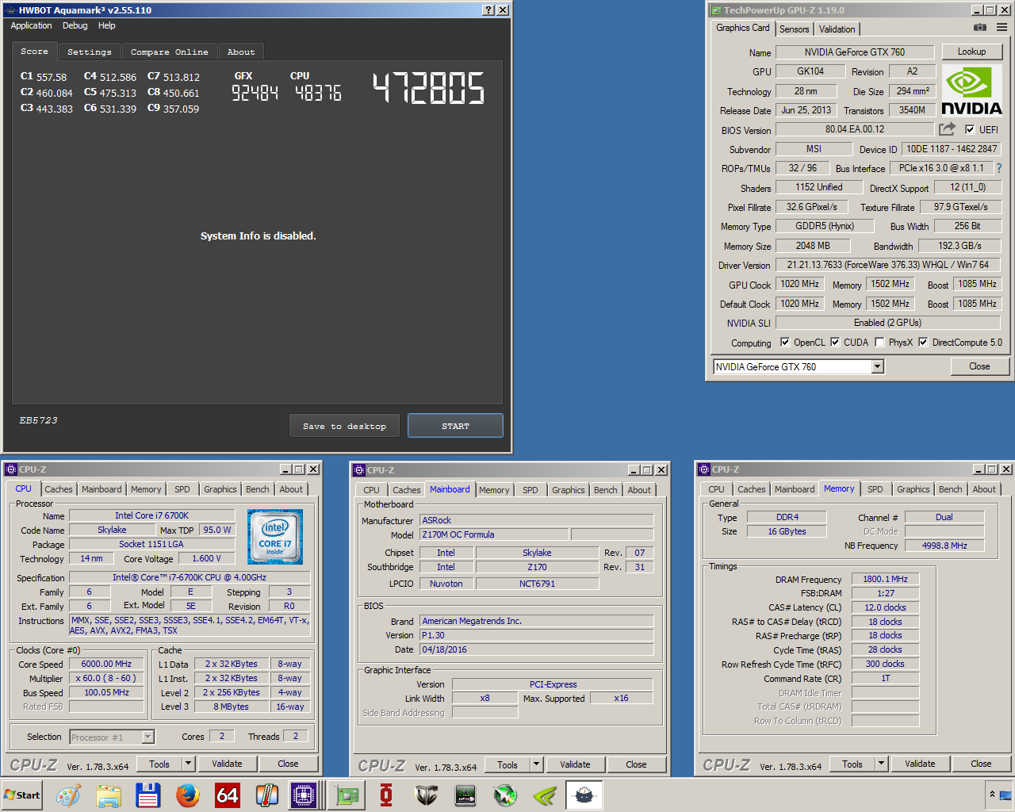Click highlighted cat face taskbar icon
The height and width of the screenshot is (812, 1015).
click(584, 795)
